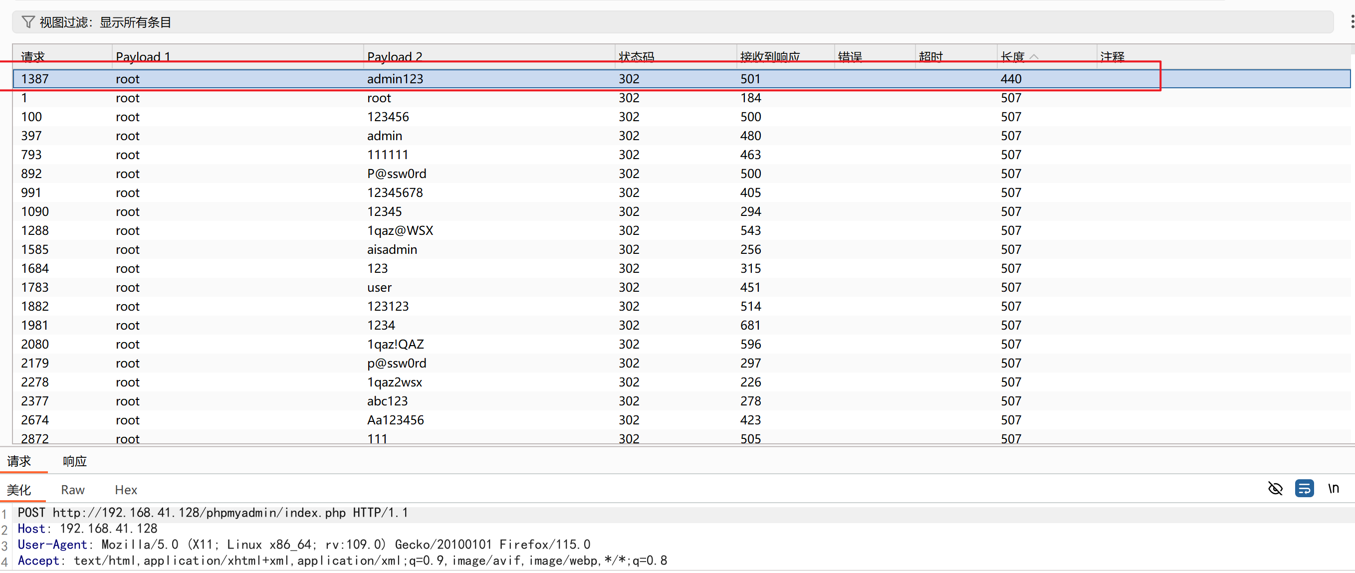1355x573 pixels.
Task: Open the Raw view tab
Action: click(73, 490)
